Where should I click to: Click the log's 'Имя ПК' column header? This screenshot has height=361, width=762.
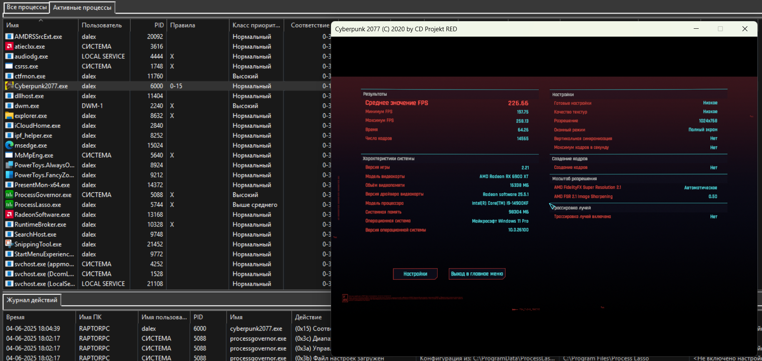point(107,317)
